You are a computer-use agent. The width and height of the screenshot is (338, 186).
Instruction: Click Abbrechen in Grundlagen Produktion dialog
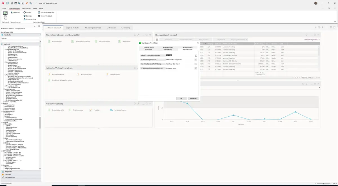(193, 98)
